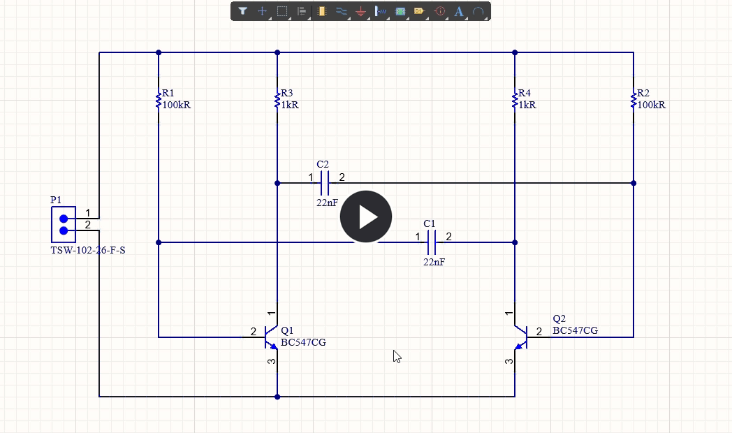This screenshot has width=732, height=433.
Task: Open the alignment tool
Action: [x=300, y=11]
